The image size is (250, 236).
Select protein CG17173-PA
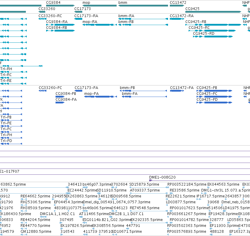point(86,88)
